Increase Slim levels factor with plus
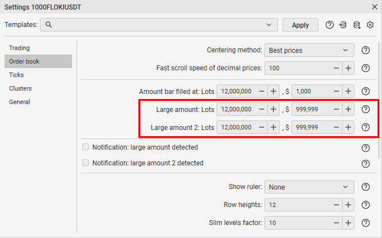This screenshot has width=382, height=238. tap(348, 223)
